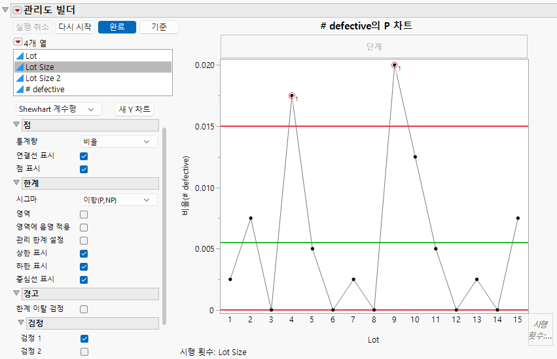Click the blue icon beside # defective
Screen dimensions: 557x359
click(20, 89)
